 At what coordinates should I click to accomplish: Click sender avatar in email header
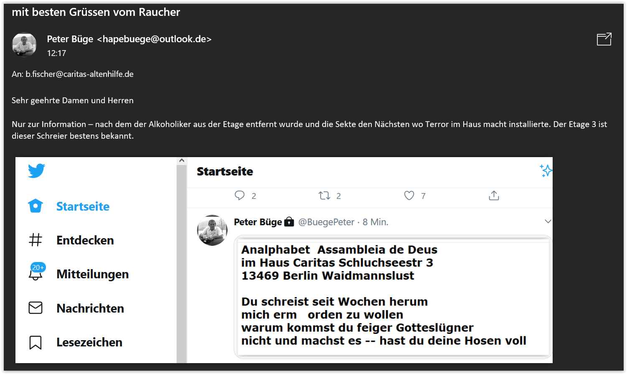click(24, 45)
